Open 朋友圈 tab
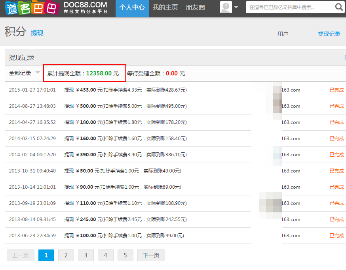The height and width of the screenshot is (270, 346). 195,7
